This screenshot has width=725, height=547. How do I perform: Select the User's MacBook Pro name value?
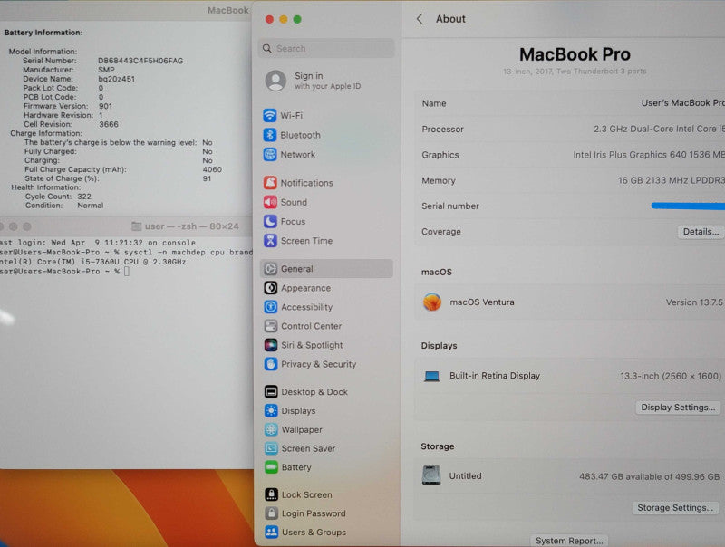point(683,103)
